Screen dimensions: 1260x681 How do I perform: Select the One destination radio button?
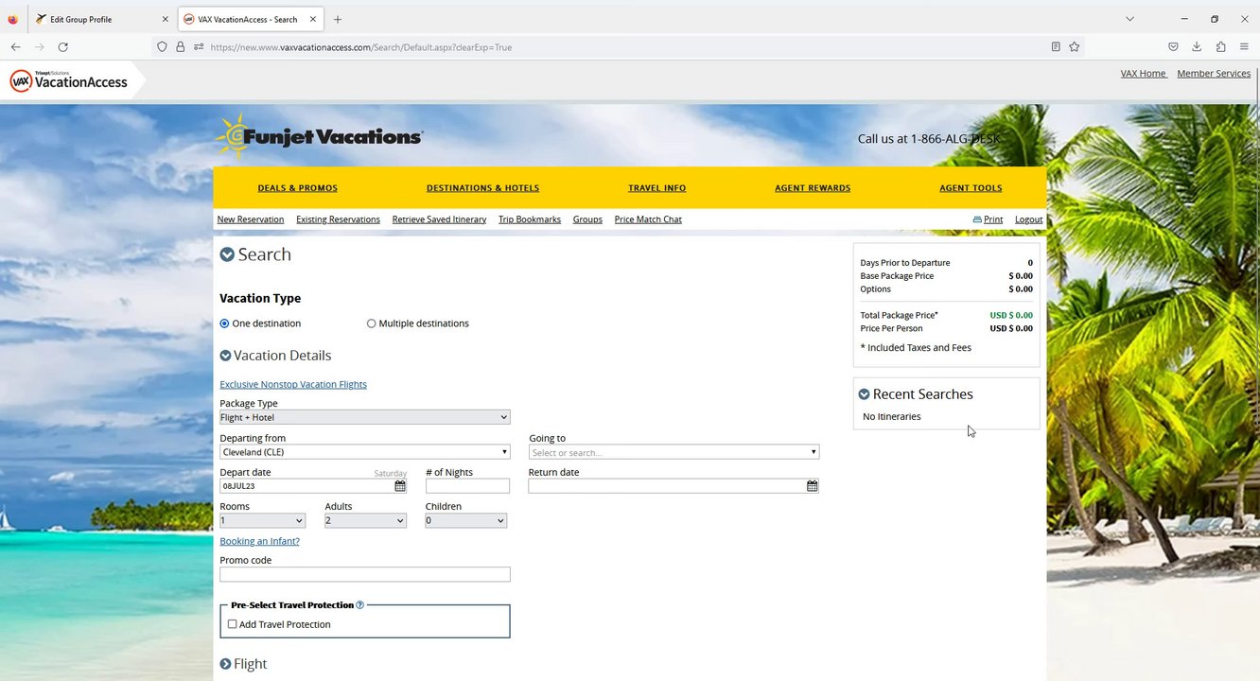[224, 323]
